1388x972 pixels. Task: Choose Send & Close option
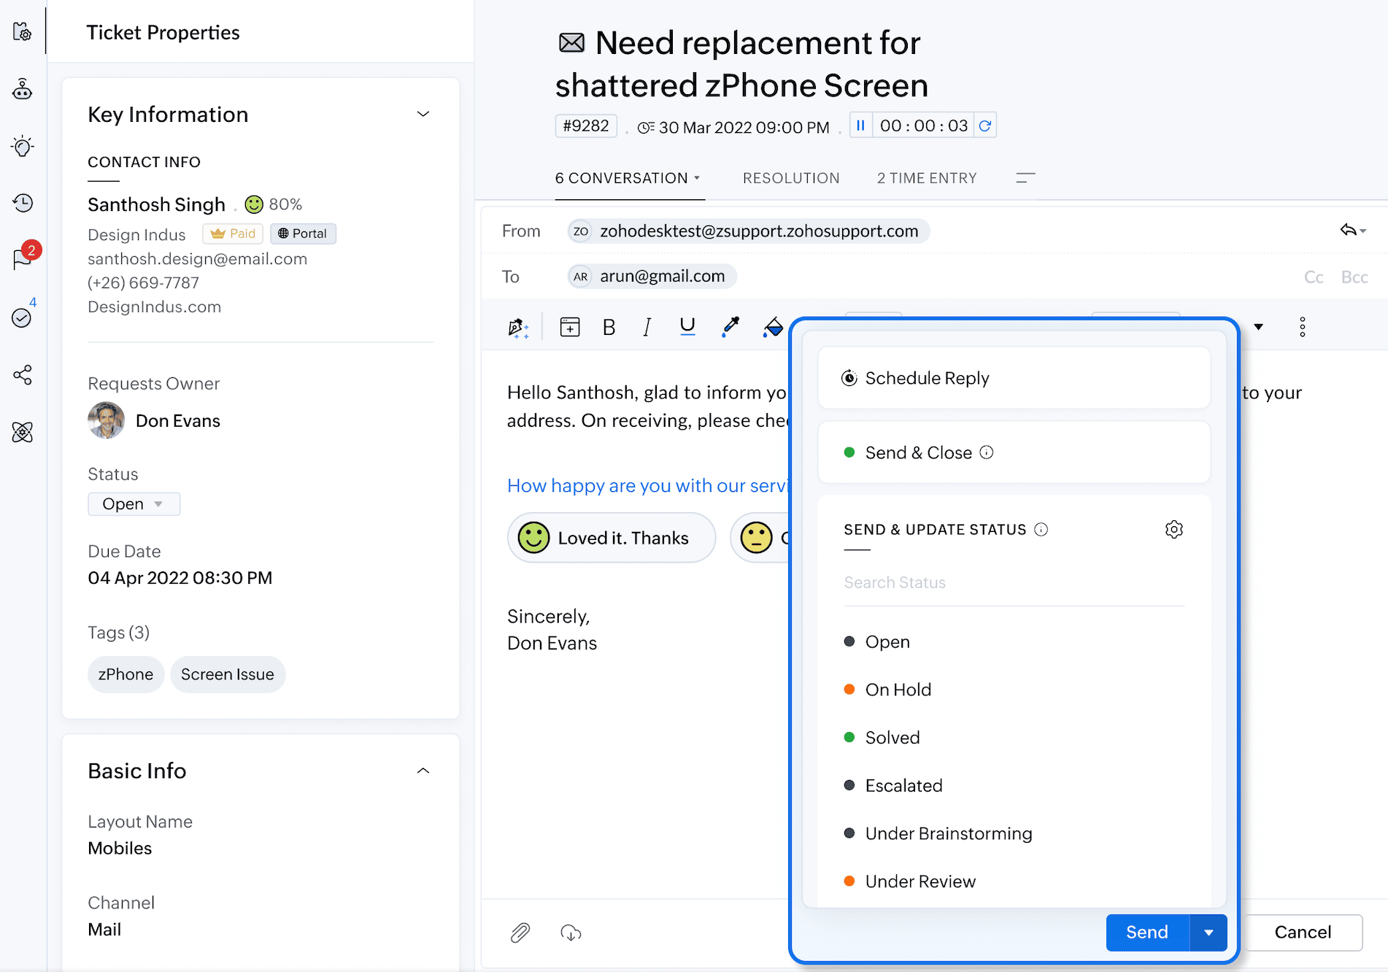click(x=1014, y=452)
